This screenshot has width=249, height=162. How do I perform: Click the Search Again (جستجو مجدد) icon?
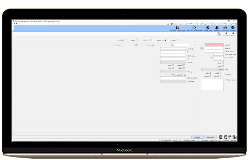click(x=226, y=33)
